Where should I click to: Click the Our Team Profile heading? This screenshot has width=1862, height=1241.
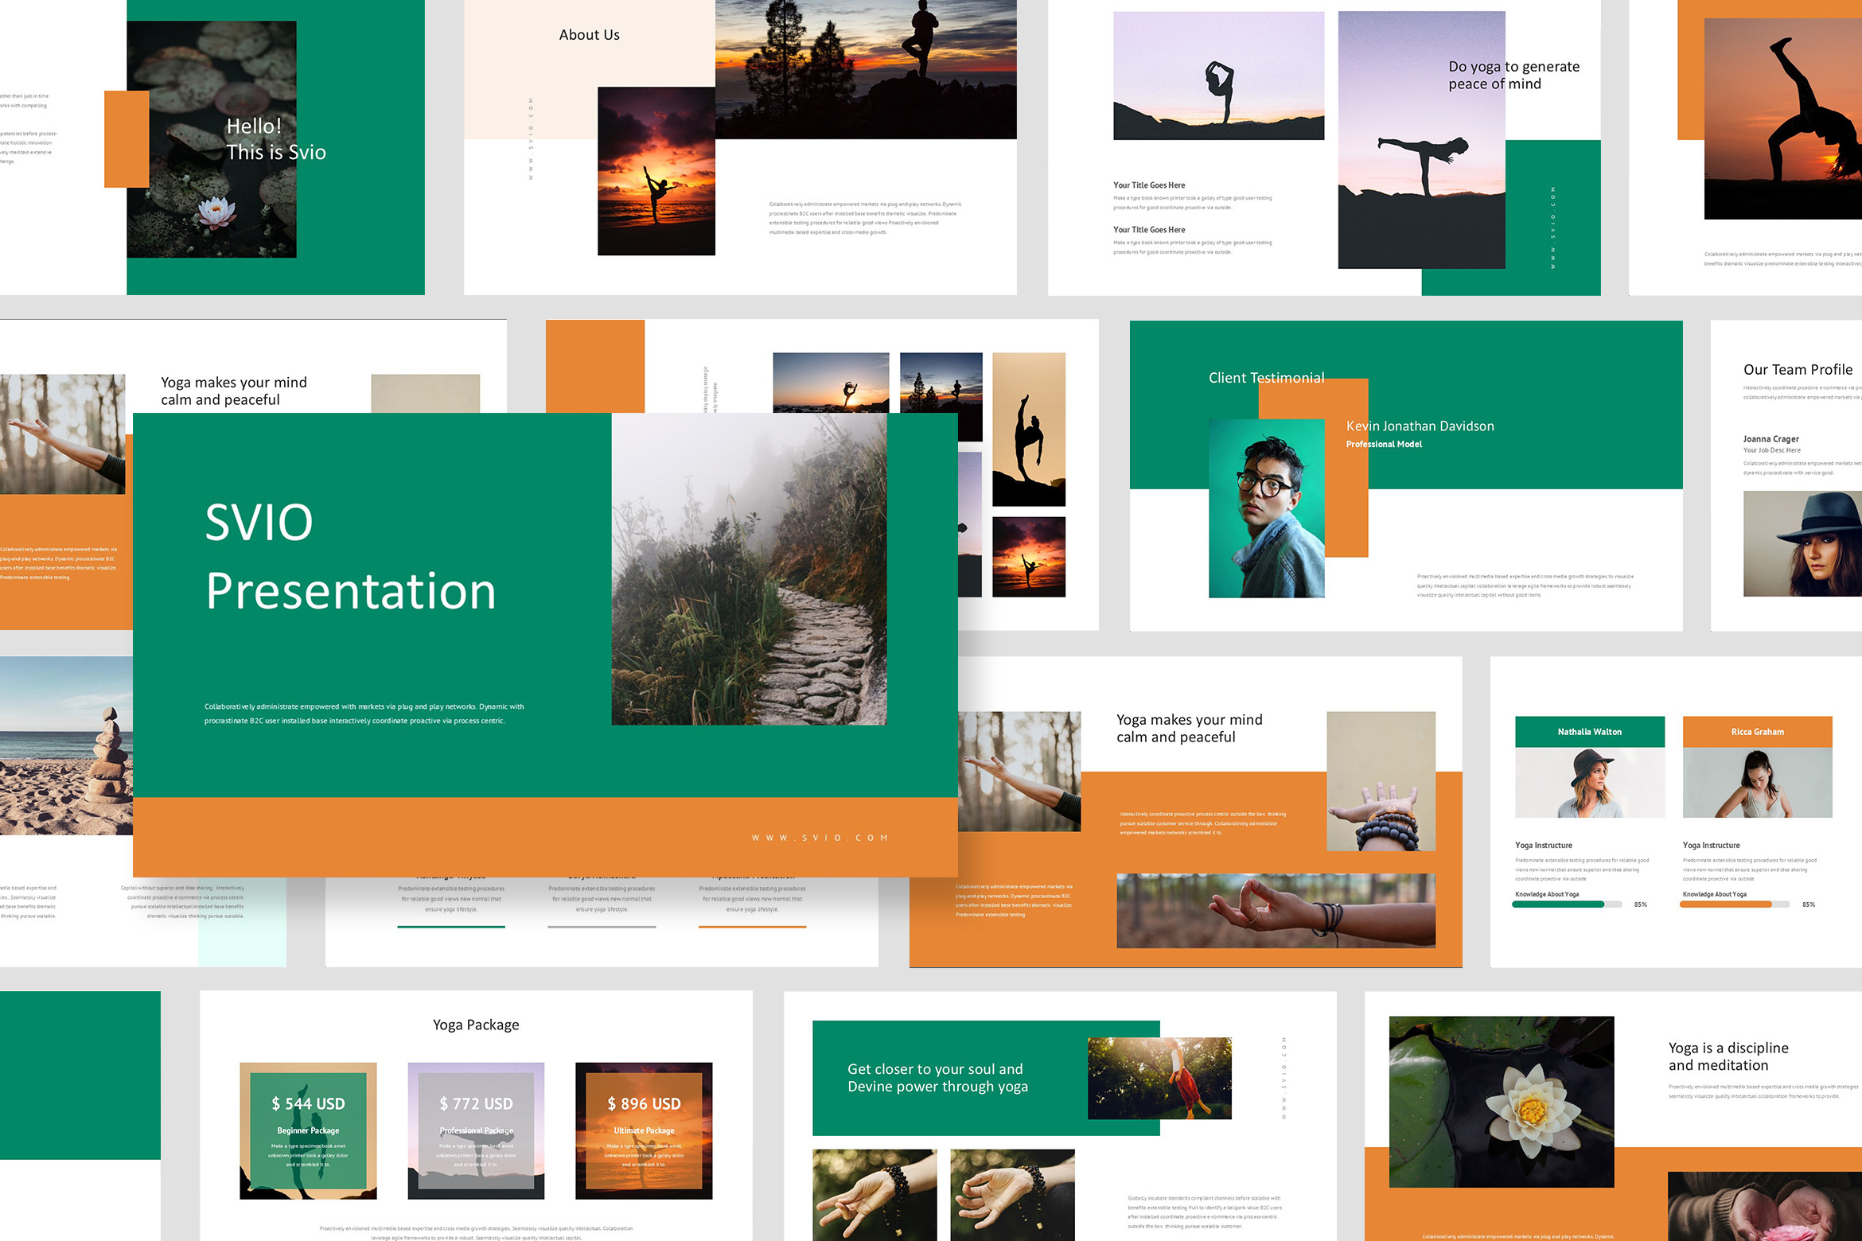click(x=1798, y=370)
